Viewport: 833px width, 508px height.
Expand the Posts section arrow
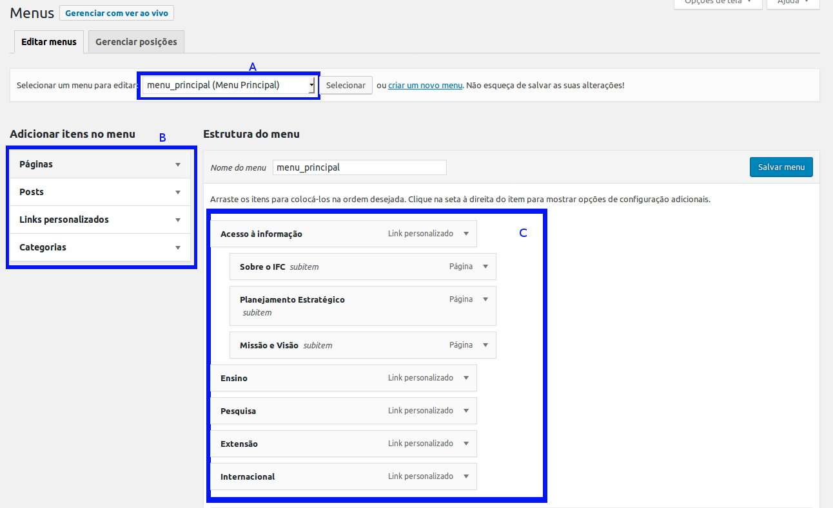[178, 193]
